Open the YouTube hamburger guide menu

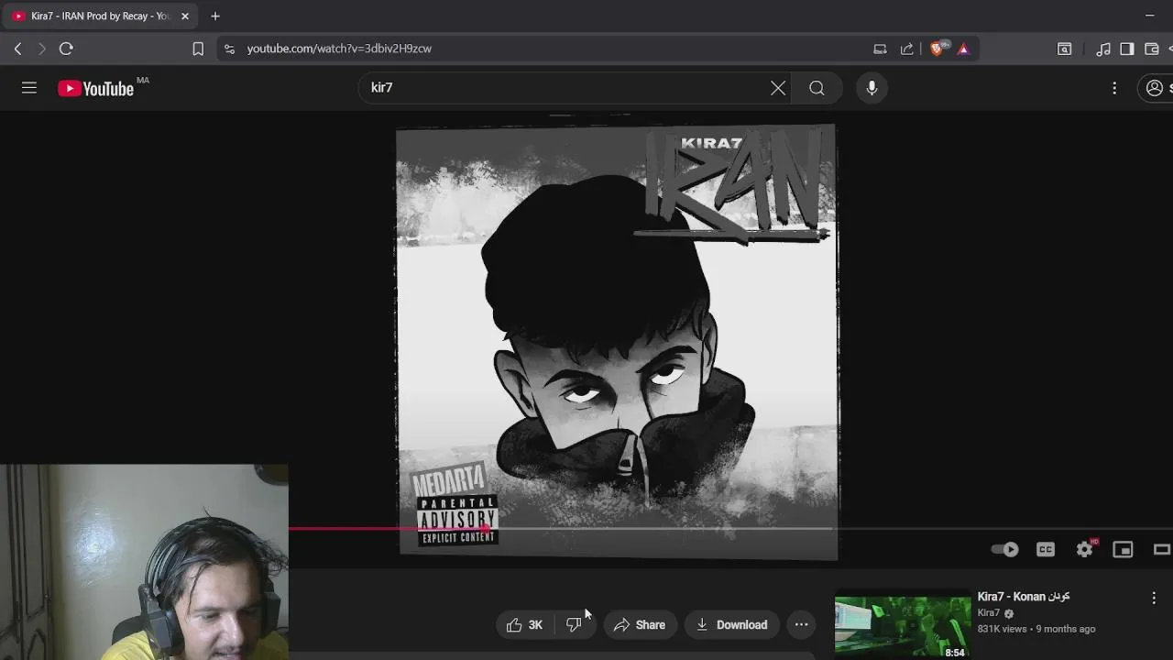coord(29,88)
